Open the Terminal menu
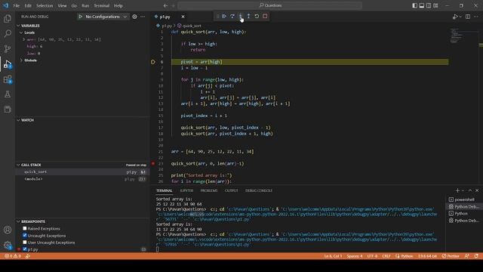 [x=101, y=5]
